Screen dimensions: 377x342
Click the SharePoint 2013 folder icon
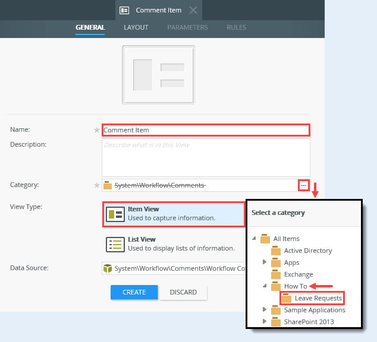[x=276, y=322]
